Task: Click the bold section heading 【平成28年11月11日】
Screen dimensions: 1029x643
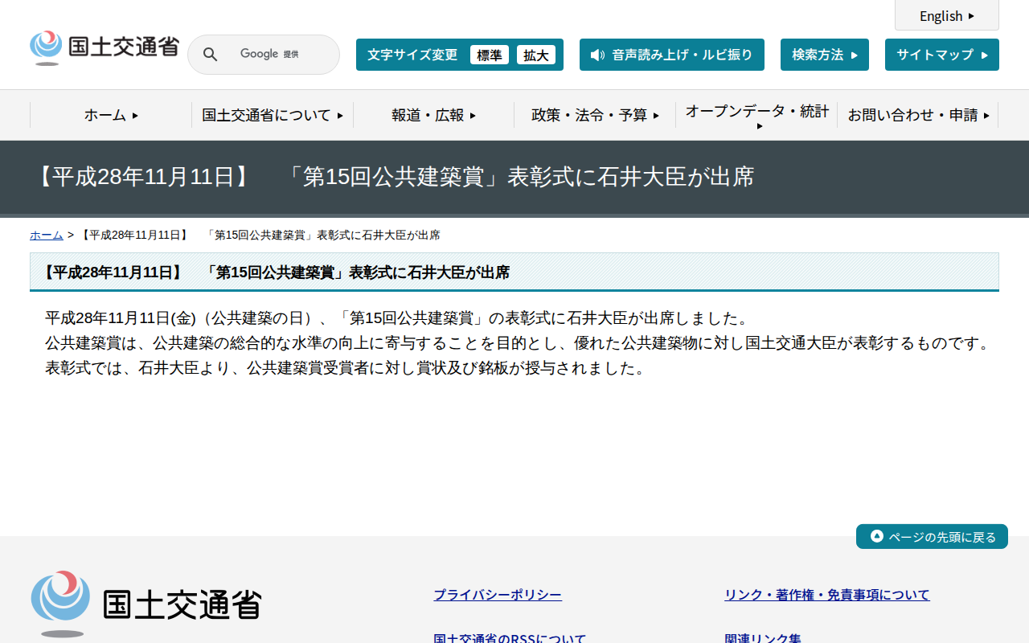Action: point(275,272)
